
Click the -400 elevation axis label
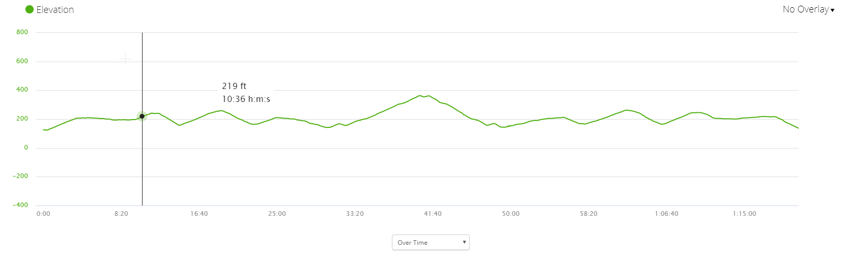21,205
